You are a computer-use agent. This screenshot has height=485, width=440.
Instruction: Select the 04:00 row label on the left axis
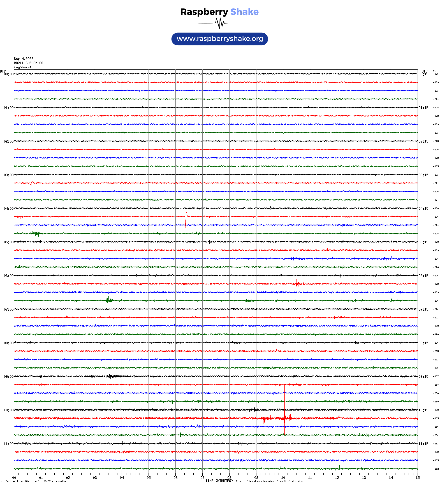coord(8,209)
